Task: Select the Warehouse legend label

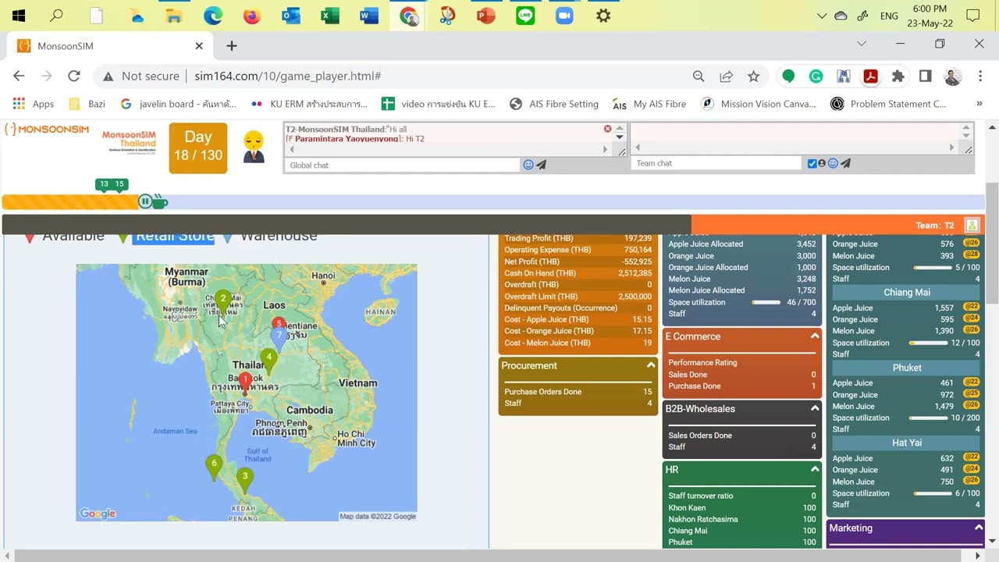Action: 279,236
